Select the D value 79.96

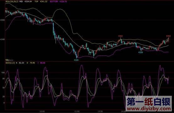(32, 63)
